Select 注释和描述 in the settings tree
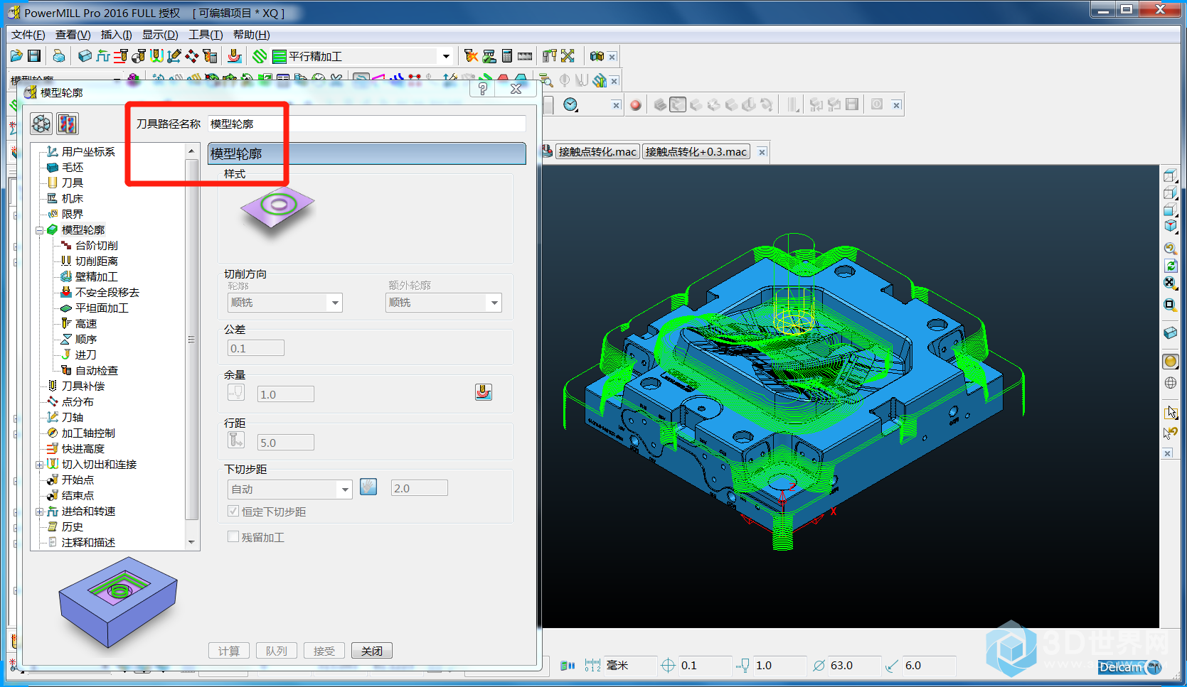The height and width of the screenshot is (687, 1187). [88, 543]
